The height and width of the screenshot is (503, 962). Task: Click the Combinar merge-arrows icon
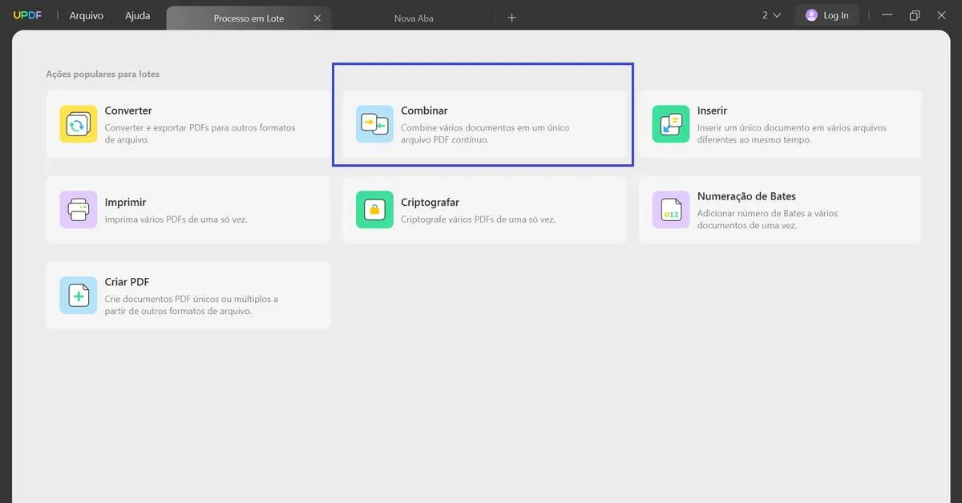pyautogui.click(x=374, y=124)
